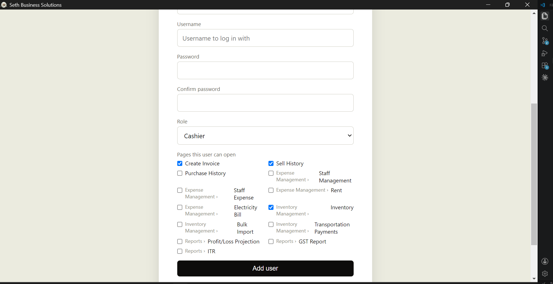Image resolution: width=553 pixels, height=284 pixels.
Task: Check the Expense Management Rent checkbox
Action: tap(271, 190)
